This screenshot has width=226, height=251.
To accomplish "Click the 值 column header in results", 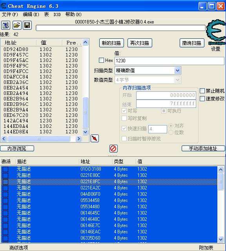I will pos(49,43).
